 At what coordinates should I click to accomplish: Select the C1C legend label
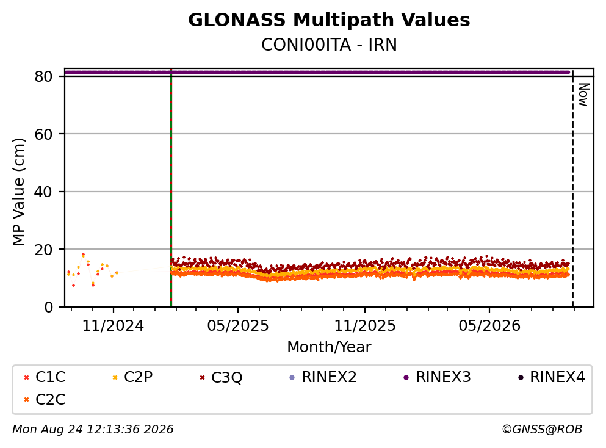(50, 377)
